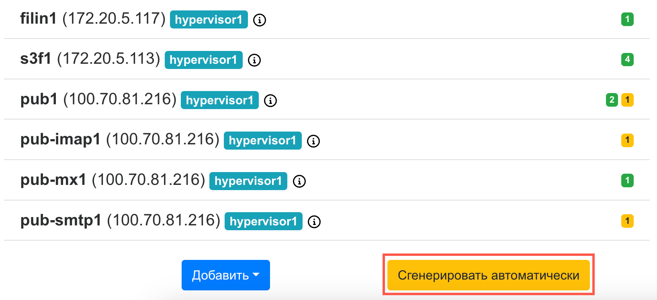
Task: Select the s3f1 host name
Action: (36, 59)
